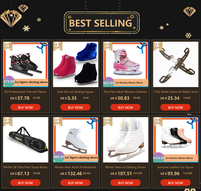Click BUY NOW for the $132.46 skates
This screenshot has height=191, width=201.
(x=75, y=183)
